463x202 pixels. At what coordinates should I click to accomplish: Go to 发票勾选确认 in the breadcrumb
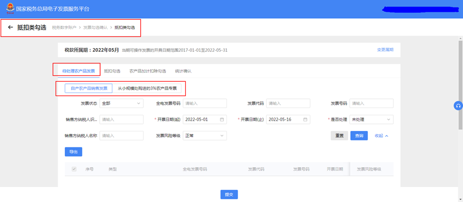coord(95,27)
